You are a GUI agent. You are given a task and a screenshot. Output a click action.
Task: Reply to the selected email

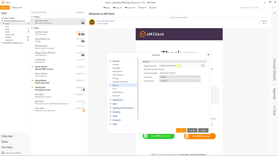coord(107,8)
